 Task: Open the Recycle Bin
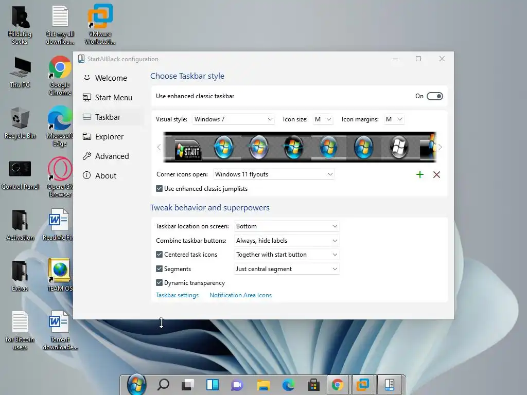[20, 122]
